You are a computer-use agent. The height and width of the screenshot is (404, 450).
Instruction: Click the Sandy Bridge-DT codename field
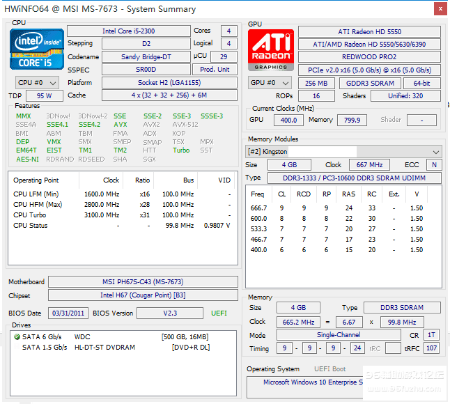(145, 57)
